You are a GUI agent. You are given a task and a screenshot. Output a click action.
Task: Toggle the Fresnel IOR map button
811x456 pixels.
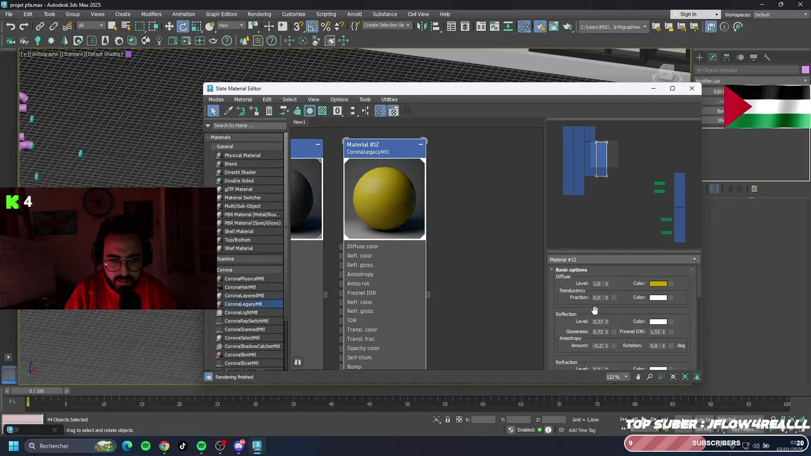(672, 332)
